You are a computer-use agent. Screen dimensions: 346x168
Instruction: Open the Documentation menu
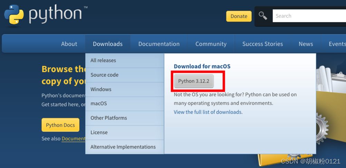click(x=159, y=44)
